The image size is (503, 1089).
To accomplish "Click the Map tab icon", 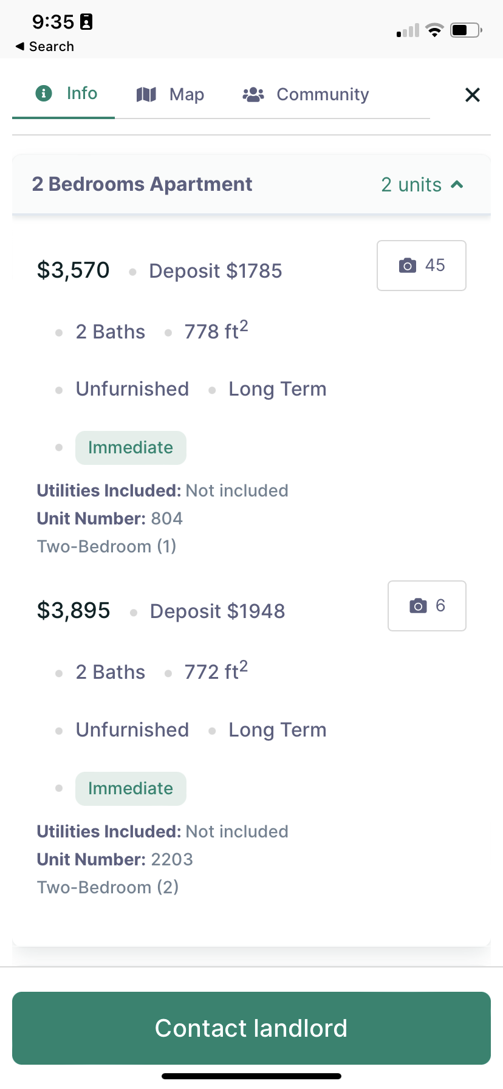I will point(146,94).
